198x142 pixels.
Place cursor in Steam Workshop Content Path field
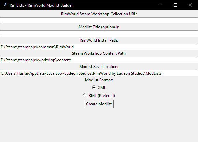point(99,60)
